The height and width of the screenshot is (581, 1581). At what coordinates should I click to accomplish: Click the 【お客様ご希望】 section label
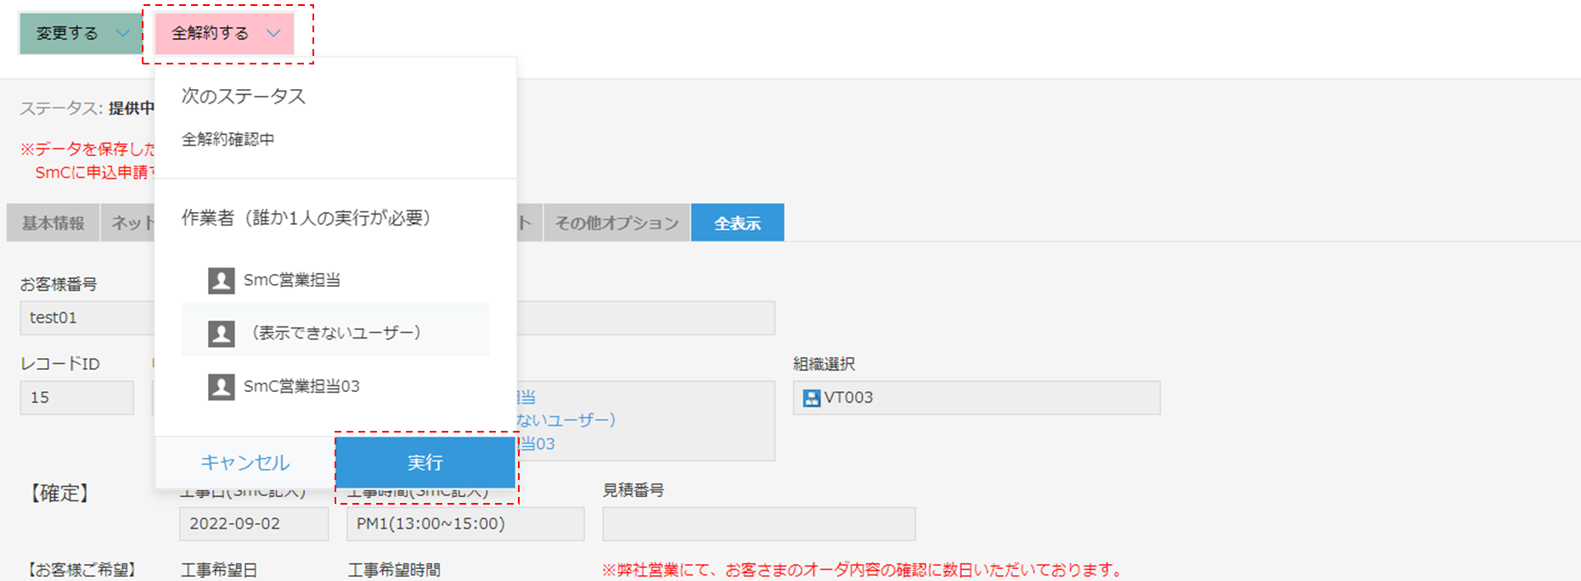click(81, 570)
